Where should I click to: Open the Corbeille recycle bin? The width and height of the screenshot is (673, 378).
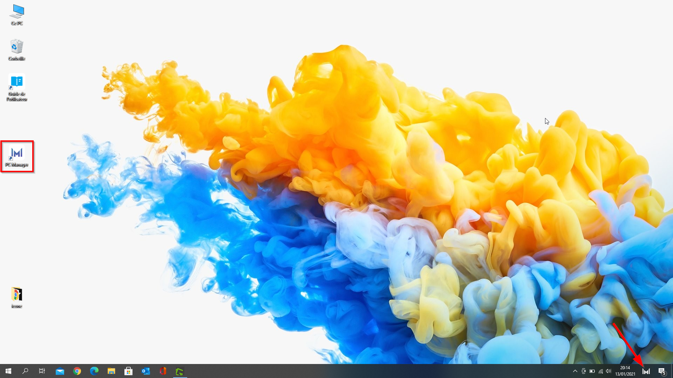pos(16,49)
